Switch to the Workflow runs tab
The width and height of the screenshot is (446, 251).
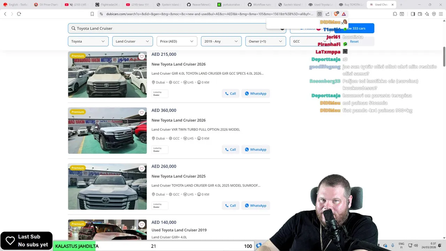(x=261, y=5)
